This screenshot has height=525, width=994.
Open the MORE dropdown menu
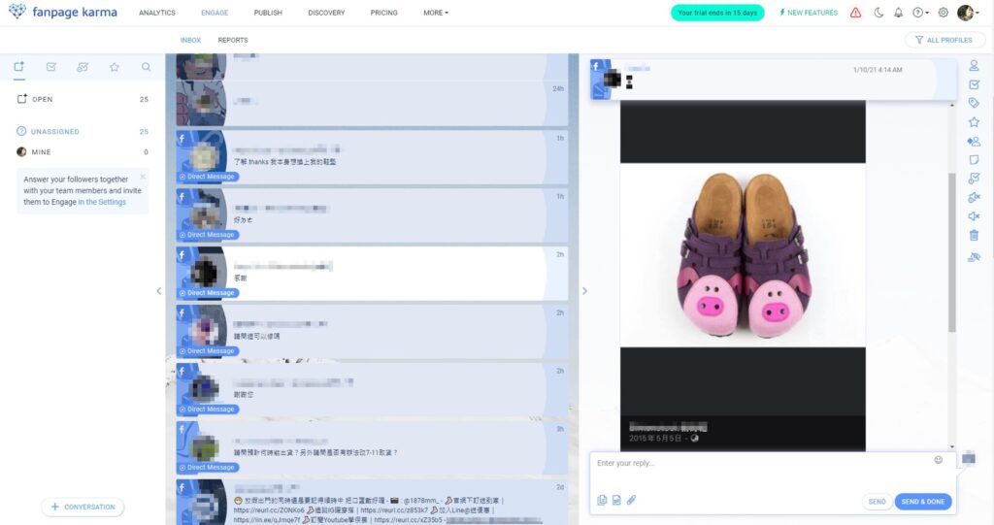click(x=436, y=13)
